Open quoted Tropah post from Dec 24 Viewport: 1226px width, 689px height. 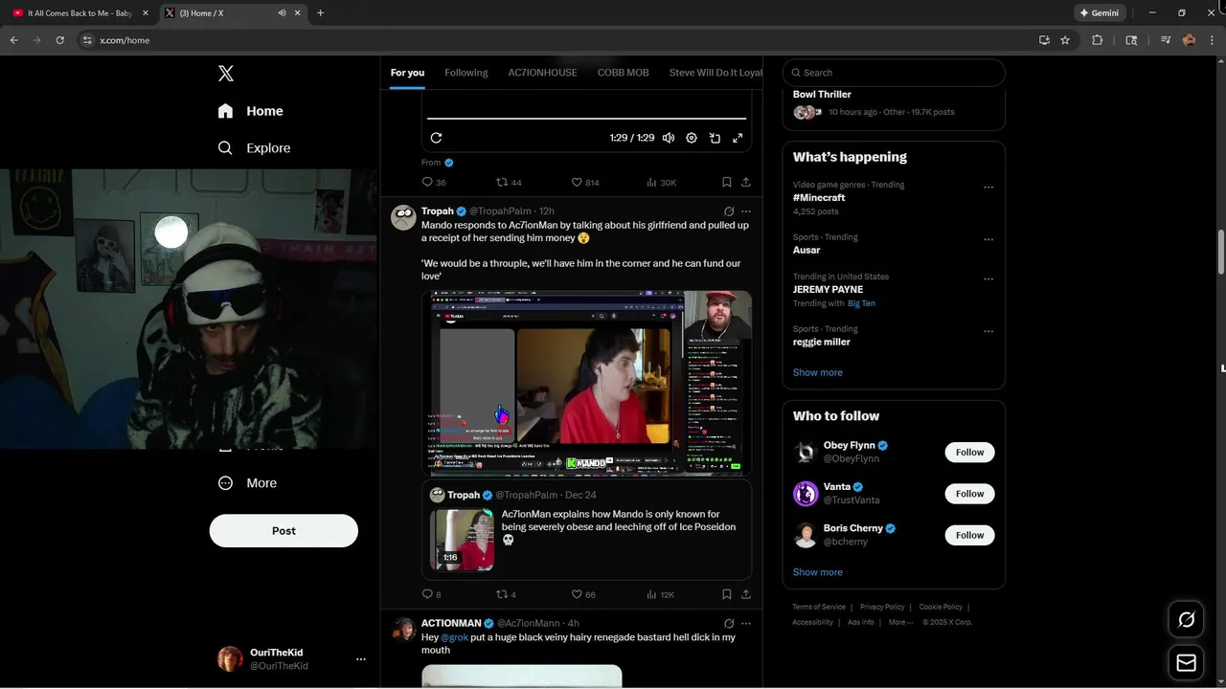(586, 530)
